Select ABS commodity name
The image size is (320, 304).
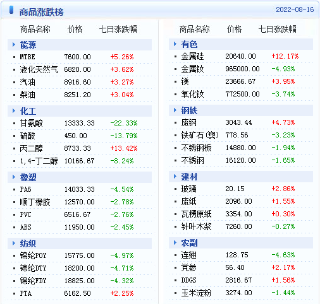25,227
